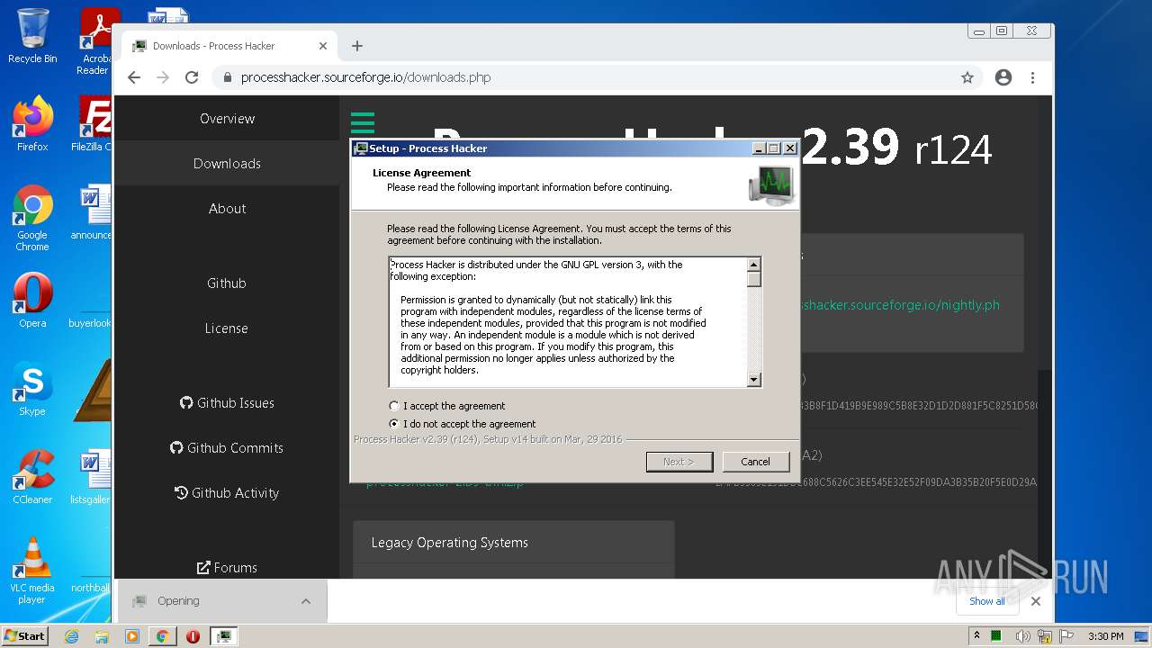Open media player taskbar icon

132,636
